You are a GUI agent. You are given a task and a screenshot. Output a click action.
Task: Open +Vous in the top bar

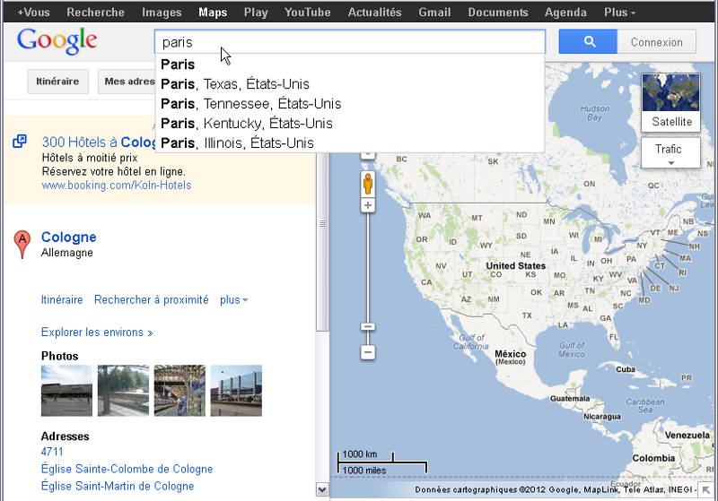click(x=33, y=13)
